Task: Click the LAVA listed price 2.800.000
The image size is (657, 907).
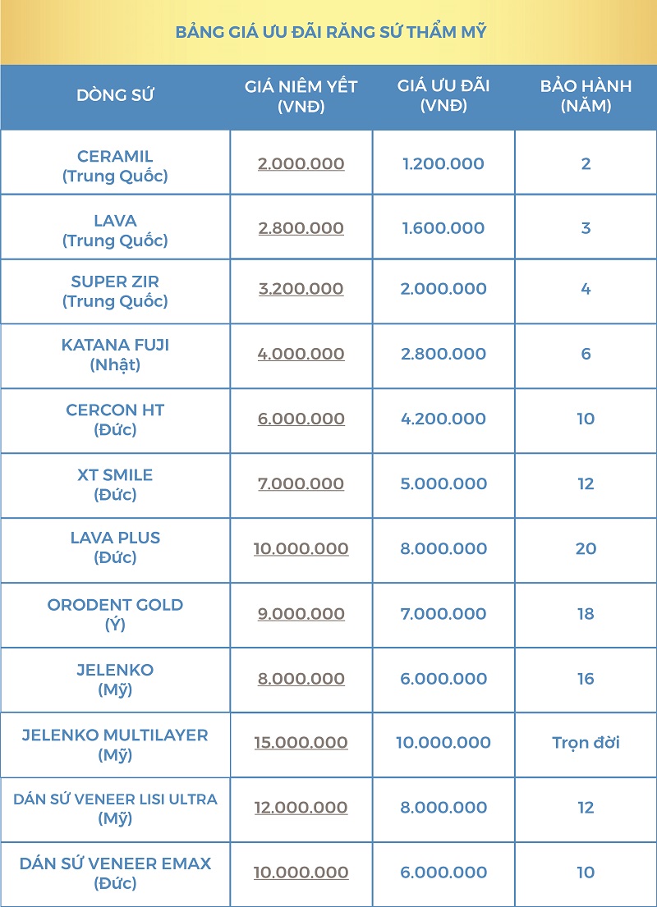Action: (301, 228)
